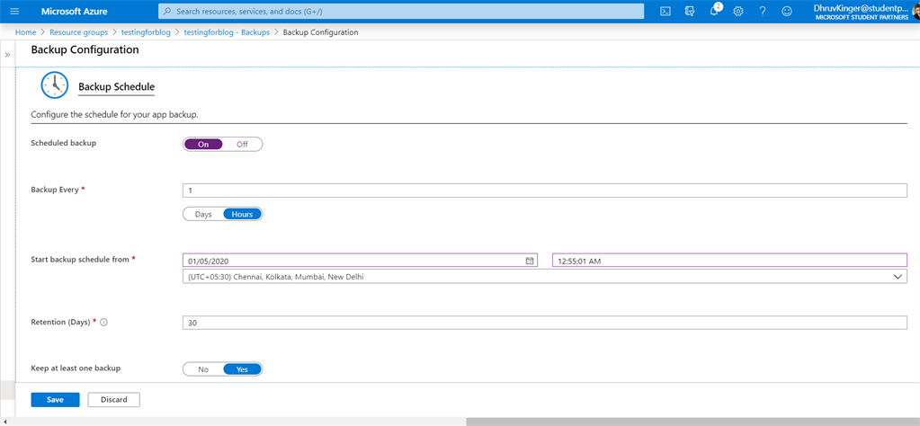
Task: Open the time zone dropdown
Action: click(x=544, y=277)
